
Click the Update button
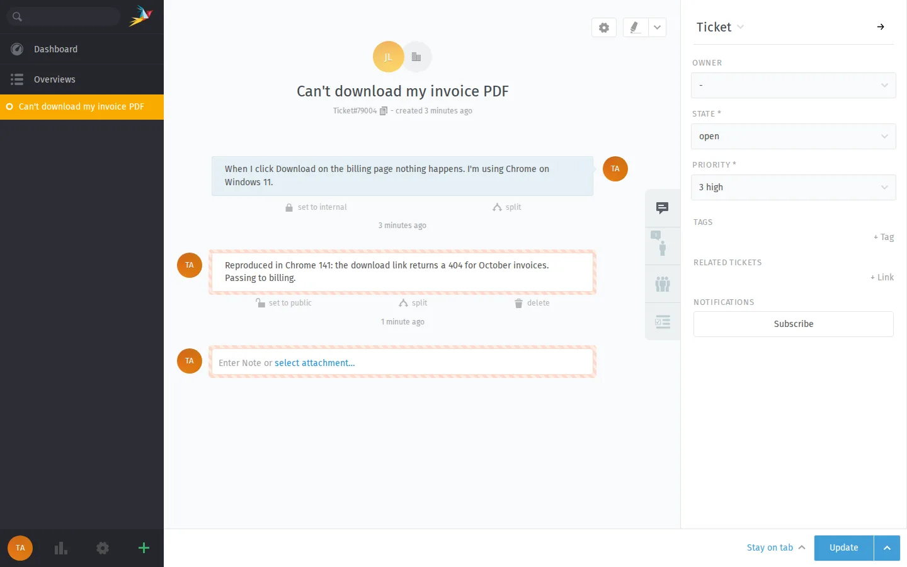(844, 548)
